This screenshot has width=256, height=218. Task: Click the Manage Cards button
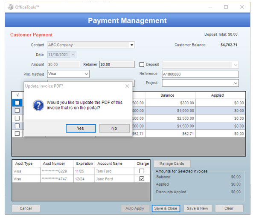[172, 163]
